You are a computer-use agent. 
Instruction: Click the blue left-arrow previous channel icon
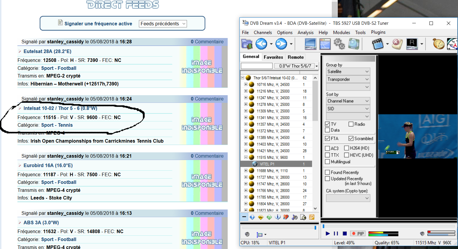tap(261, 44)
